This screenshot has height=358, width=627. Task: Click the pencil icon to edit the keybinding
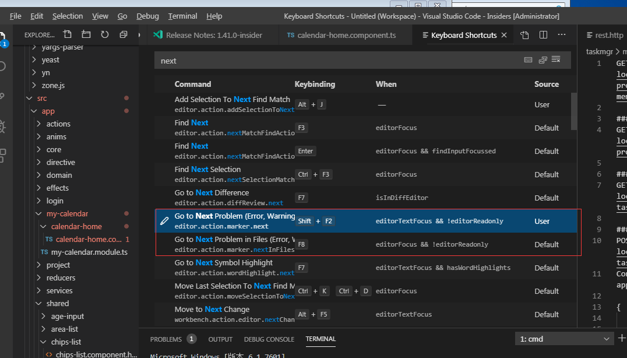click(x=164, y=221)
